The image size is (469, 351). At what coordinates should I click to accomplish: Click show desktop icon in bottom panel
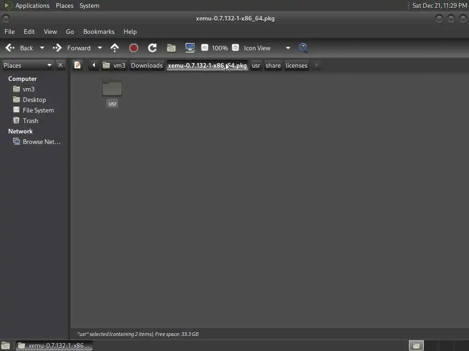tap(5, 346)
